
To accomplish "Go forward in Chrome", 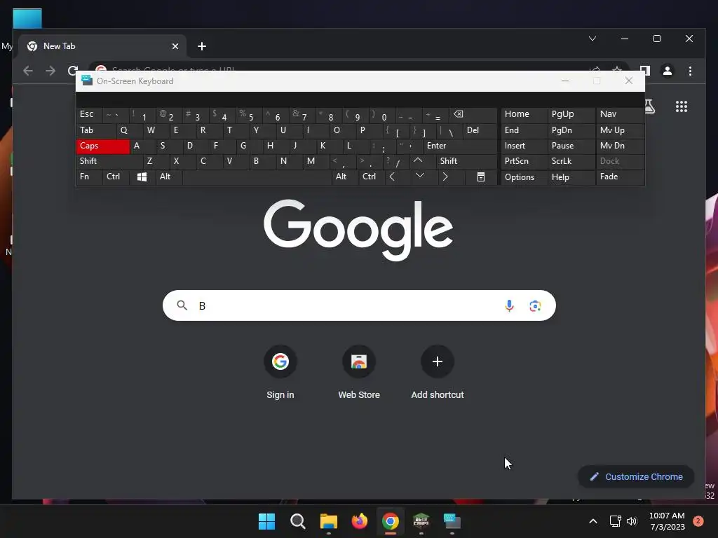I will [x=50, y=71].
